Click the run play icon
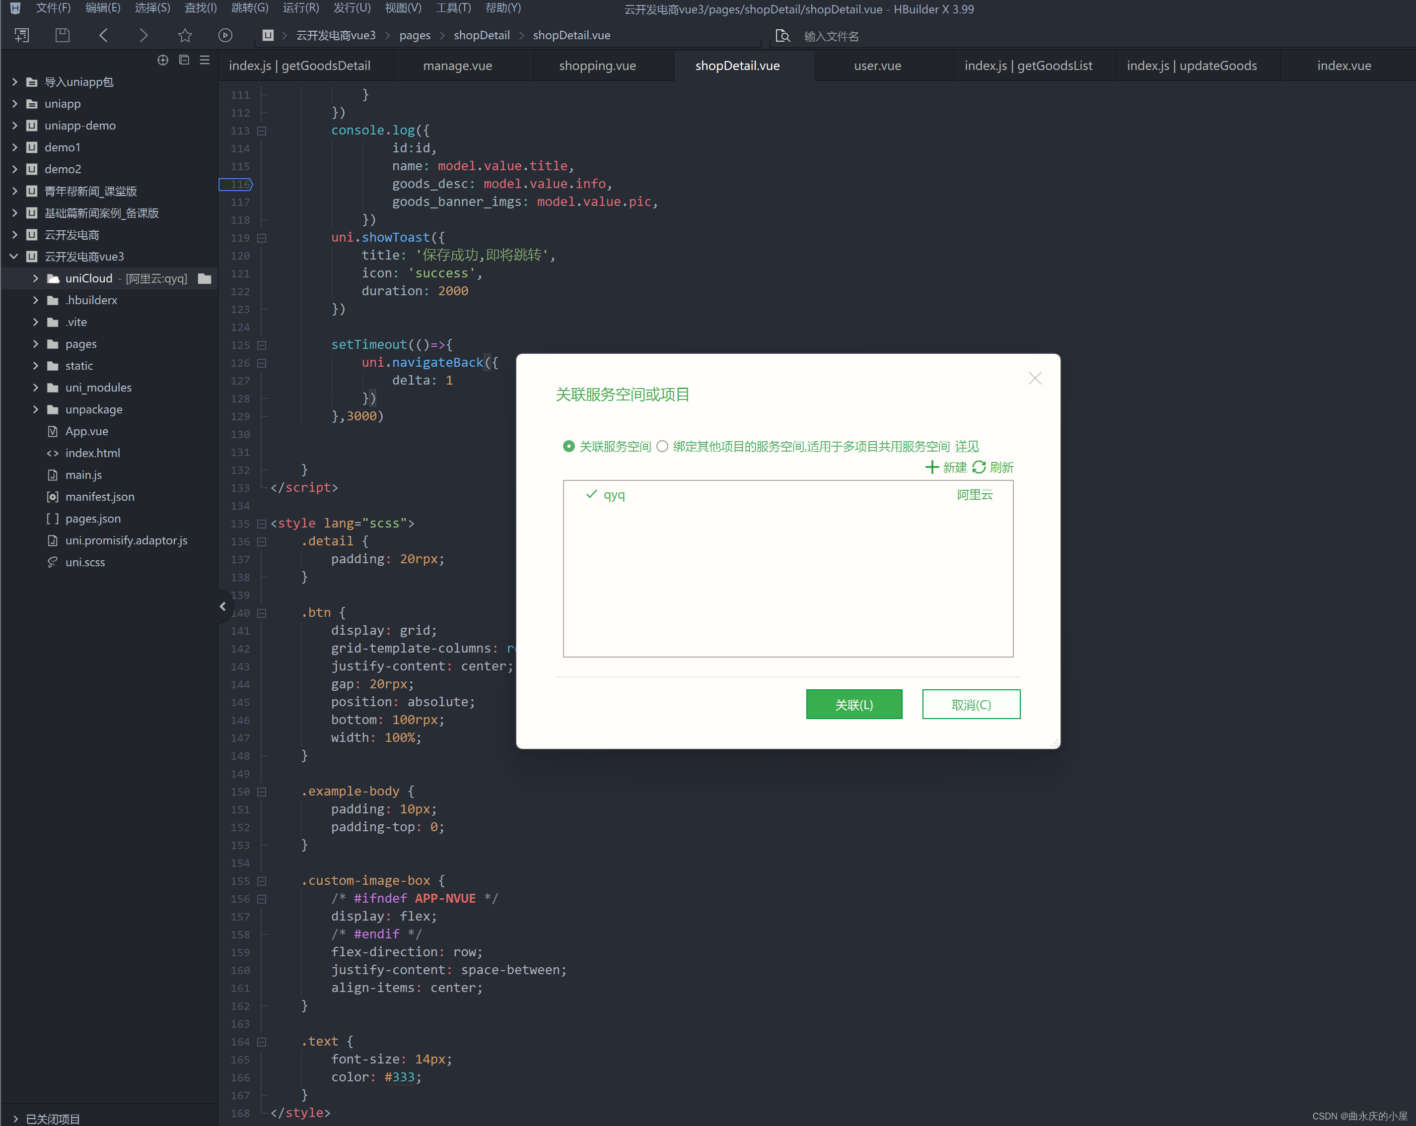This screenshot has width=1416, height=1126. coord(225,35)
